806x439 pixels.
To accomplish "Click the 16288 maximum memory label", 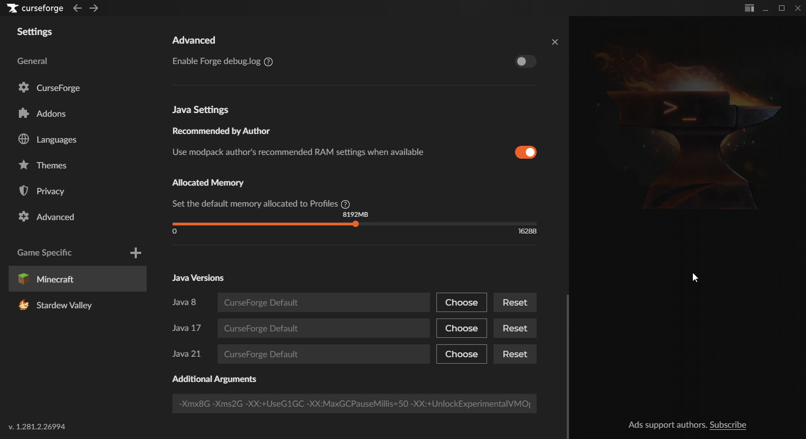I will pos(527,231).
